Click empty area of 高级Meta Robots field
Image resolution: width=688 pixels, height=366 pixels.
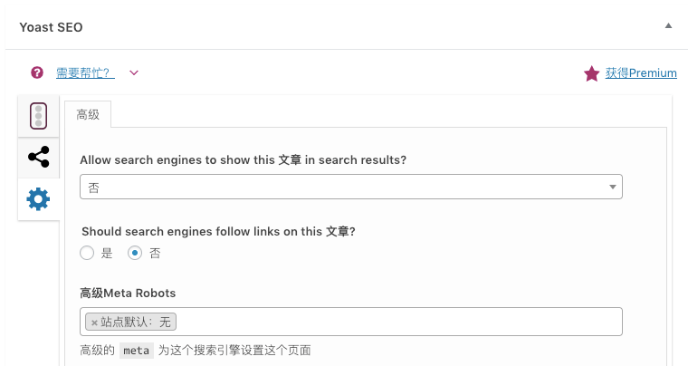pos(399,322)
